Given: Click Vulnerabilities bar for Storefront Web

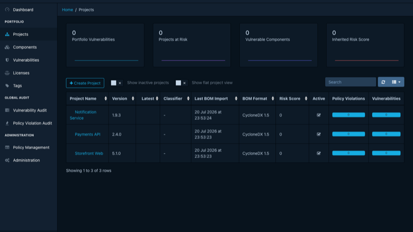Looking at the screenshot, I should point(386,153).
